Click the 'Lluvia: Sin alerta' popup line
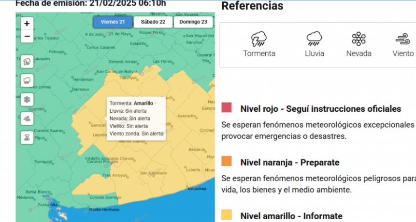Screen dimensions: 416x222 (x=128, y=111)
